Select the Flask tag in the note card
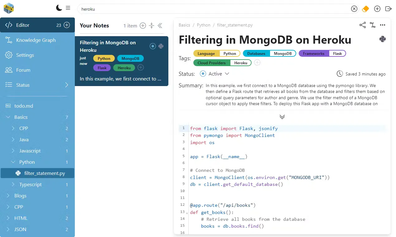This screenshot has width=396, height=237. [x=102, y=68]
